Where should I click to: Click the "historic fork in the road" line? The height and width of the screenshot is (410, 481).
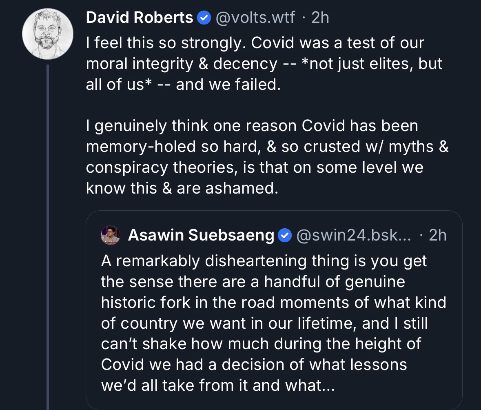(273, 302)
